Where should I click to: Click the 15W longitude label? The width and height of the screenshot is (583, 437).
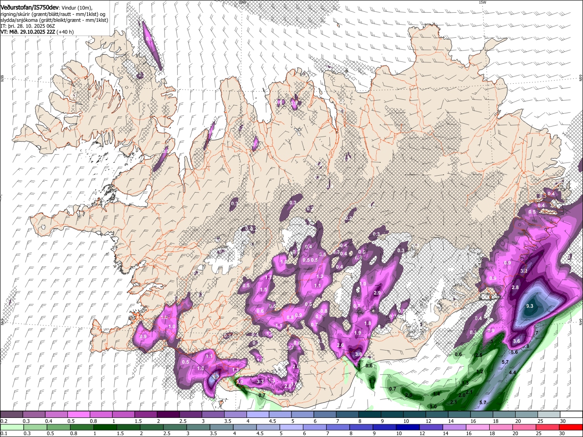(482, 2)
